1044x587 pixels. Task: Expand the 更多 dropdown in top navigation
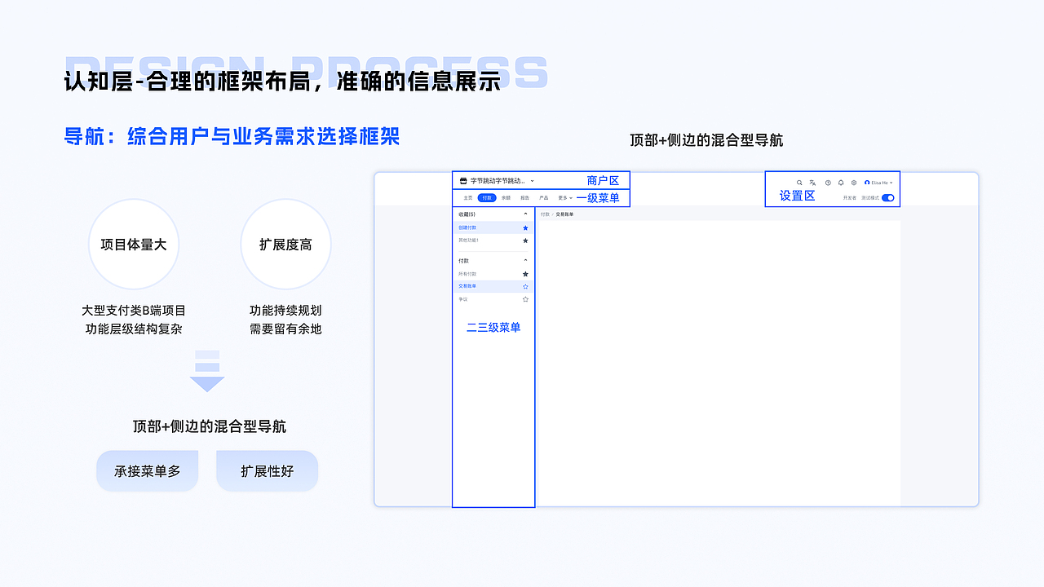[x=563, y=197]
